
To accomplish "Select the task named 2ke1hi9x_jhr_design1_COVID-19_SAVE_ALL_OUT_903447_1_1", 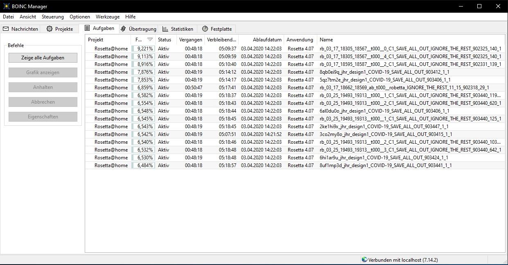I will [384, 127].
